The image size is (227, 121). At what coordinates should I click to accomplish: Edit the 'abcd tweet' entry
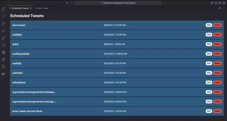[209, 25]
